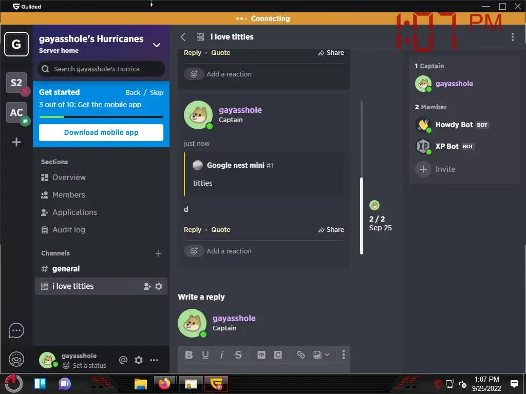Open the find-players community icon in sidebar
The width and height of the screenshot is (526, 394).
[x=16, y=360]
